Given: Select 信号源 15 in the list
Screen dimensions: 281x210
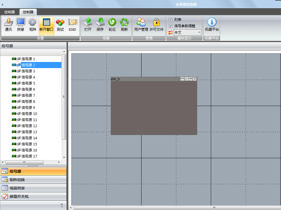Looking at the screenshot, I should click(29, 144).
